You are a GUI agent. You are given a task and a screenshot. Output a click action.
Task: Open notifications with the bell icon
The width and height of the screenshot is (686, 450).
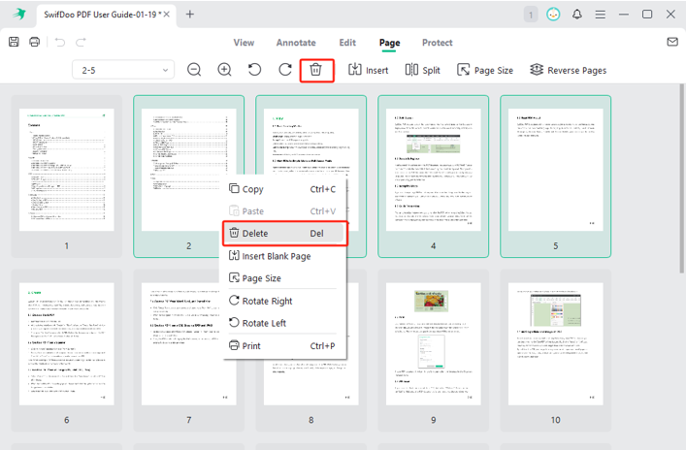[x=577, y=15]
